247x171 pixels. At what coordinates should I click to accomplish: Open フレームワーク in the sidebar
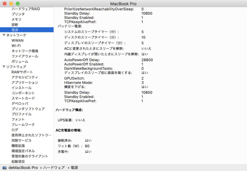pos(23,125)
